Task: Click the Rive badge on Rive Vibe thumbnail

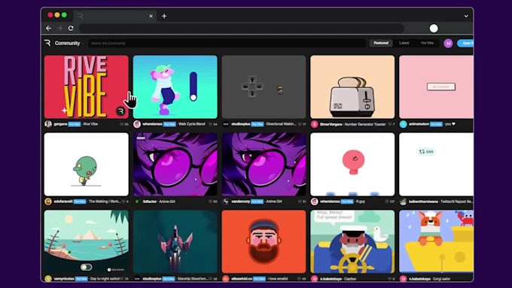Action: [120, 111]
